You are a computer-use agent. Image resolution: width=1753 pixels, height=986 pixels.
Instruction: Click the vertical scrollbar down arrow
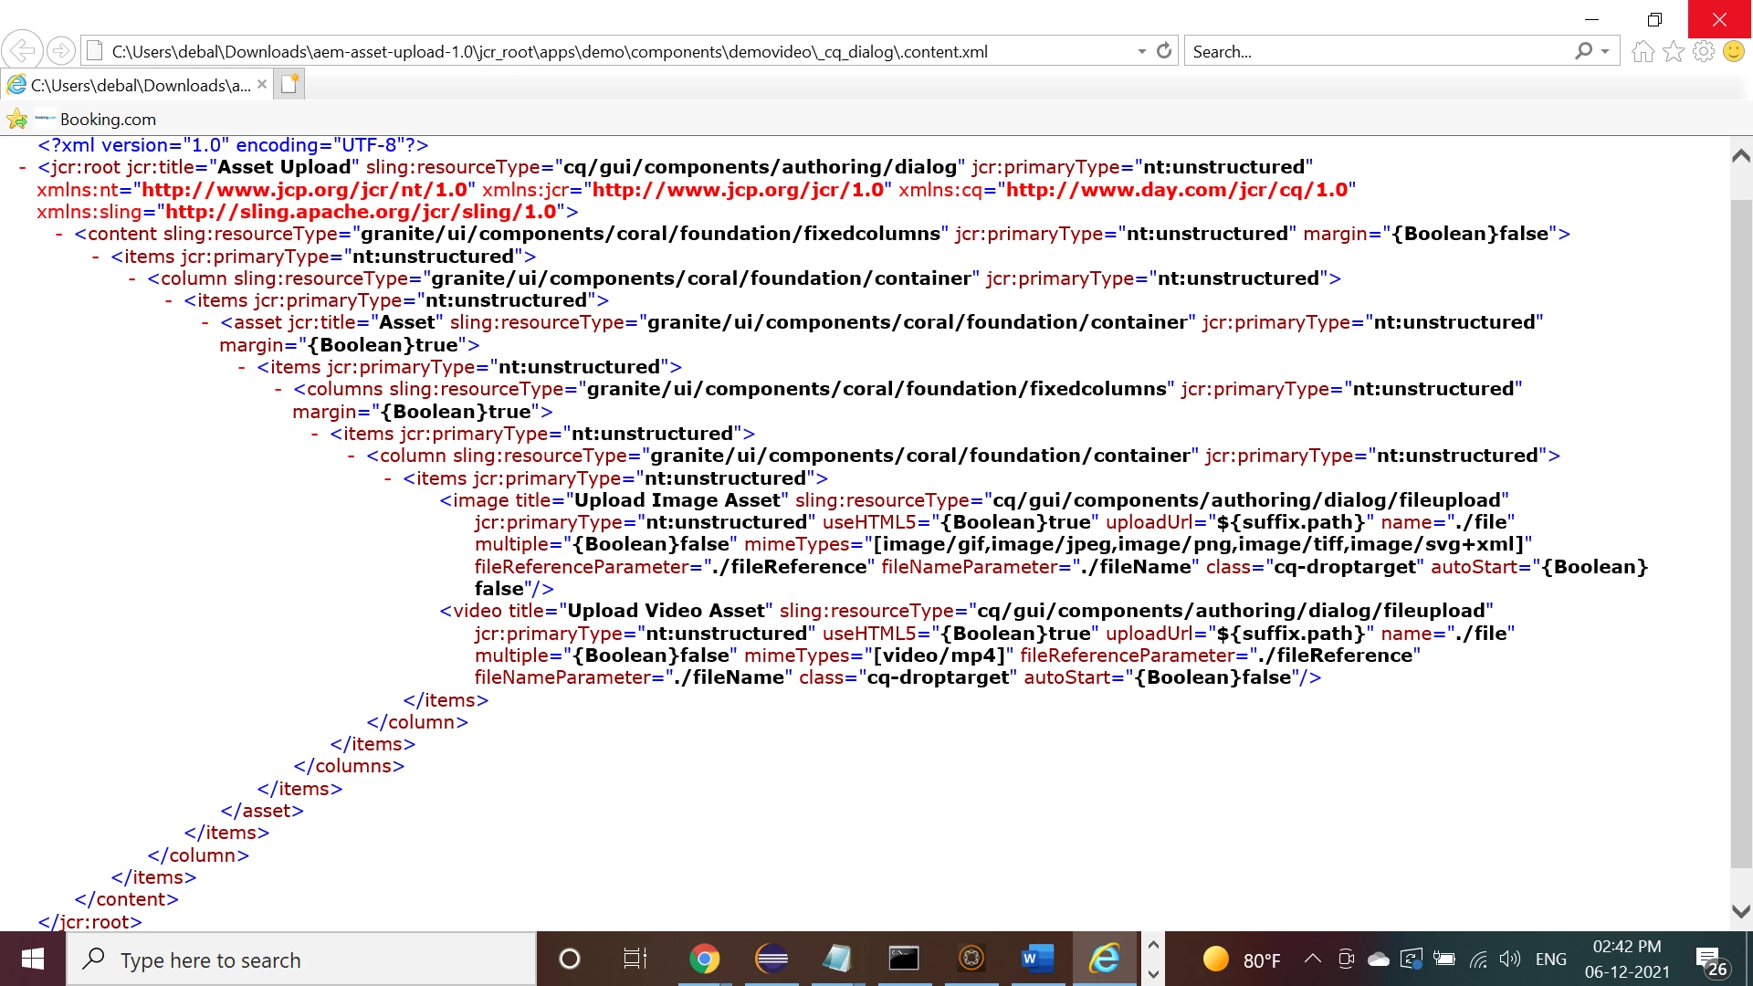[x=1740, y=911]
